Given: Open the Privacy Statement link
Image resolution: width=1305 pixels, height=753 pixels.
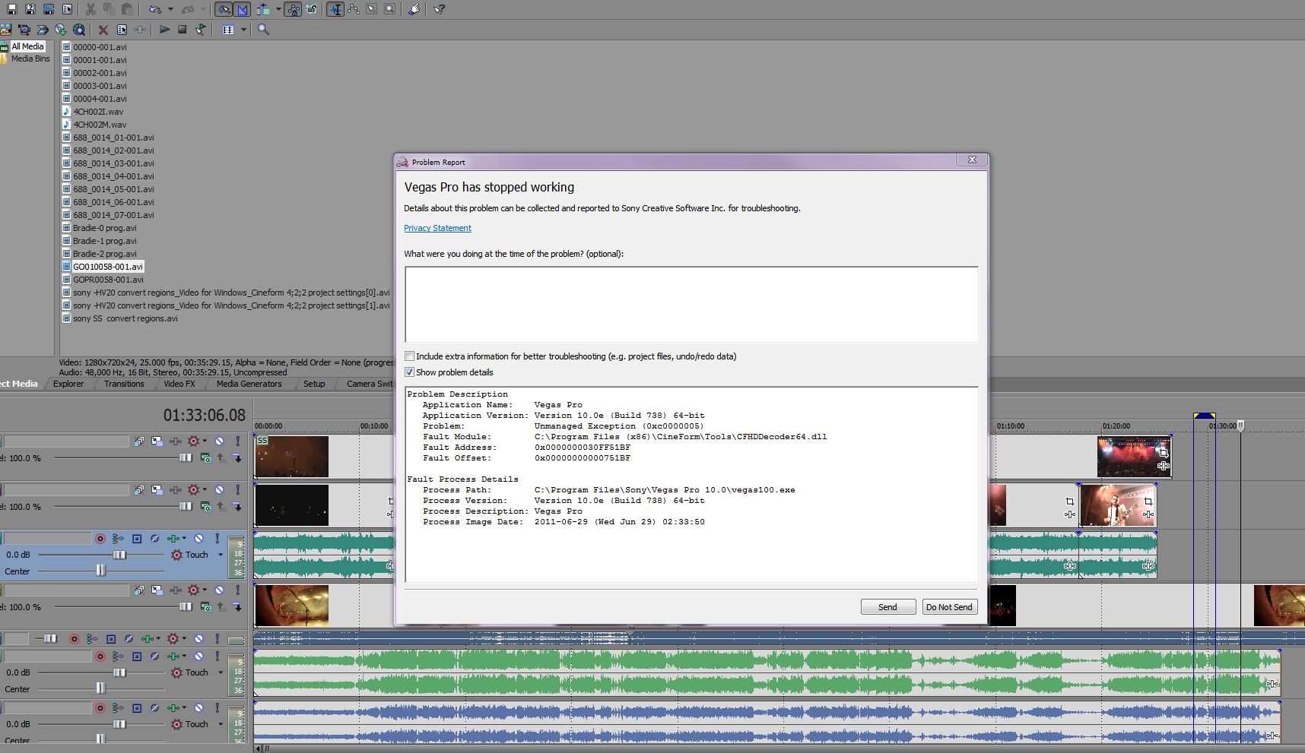Looking at the screenshot, I should pos(437,228).
